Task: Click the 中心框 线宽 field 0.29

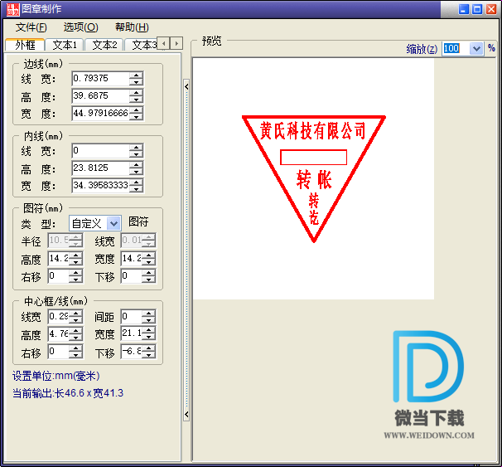Action: pos(59,317)
